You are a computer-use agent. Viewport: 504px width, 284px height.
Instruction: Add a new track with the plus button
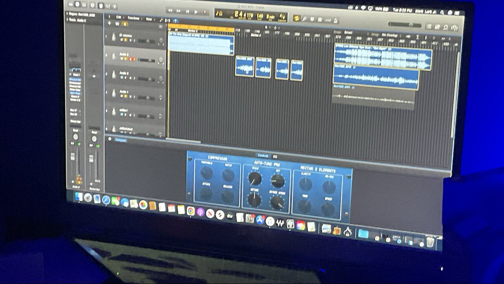(x=109, y=23)
